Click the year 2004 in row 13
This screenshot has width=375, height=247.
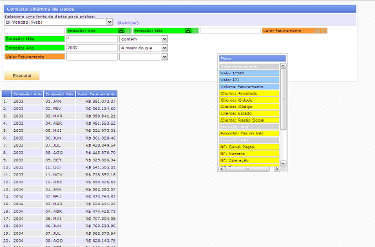click(19, 190)
